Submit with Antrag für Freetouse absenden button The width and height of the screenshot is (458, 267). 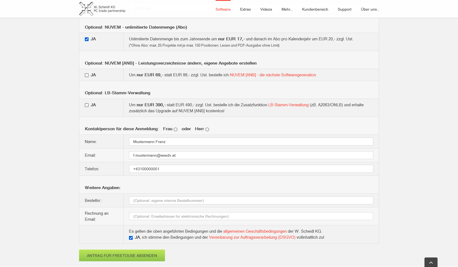(122, 256)
